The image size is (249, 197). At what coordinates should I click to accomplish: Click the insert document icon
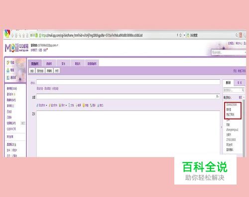point(69,105)
